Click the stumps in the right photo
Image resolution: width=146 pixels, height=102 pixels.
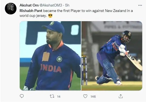(x=84, y=70)
